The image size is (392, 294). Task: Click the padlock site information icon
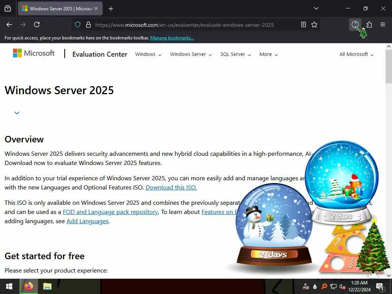(x=88, y=25)
